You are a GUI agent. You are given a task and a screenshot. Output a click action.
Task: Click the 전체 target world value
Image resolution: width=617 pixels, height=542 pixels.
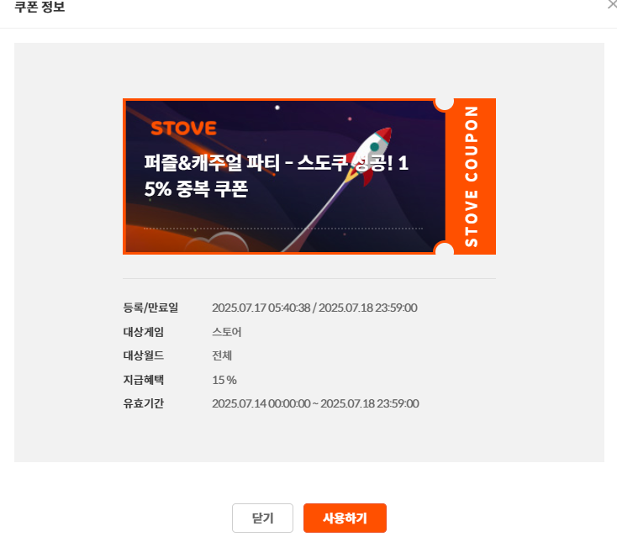[x=222, y=355]
